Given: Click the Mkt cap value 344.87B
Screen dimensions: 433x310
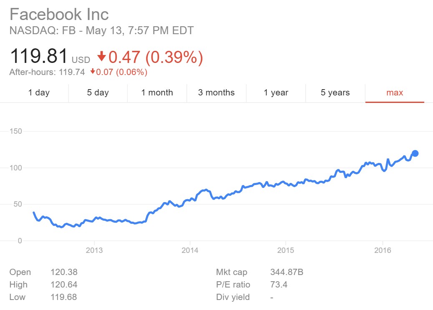Looking at the screenshot, I should (x=287, y=272).
